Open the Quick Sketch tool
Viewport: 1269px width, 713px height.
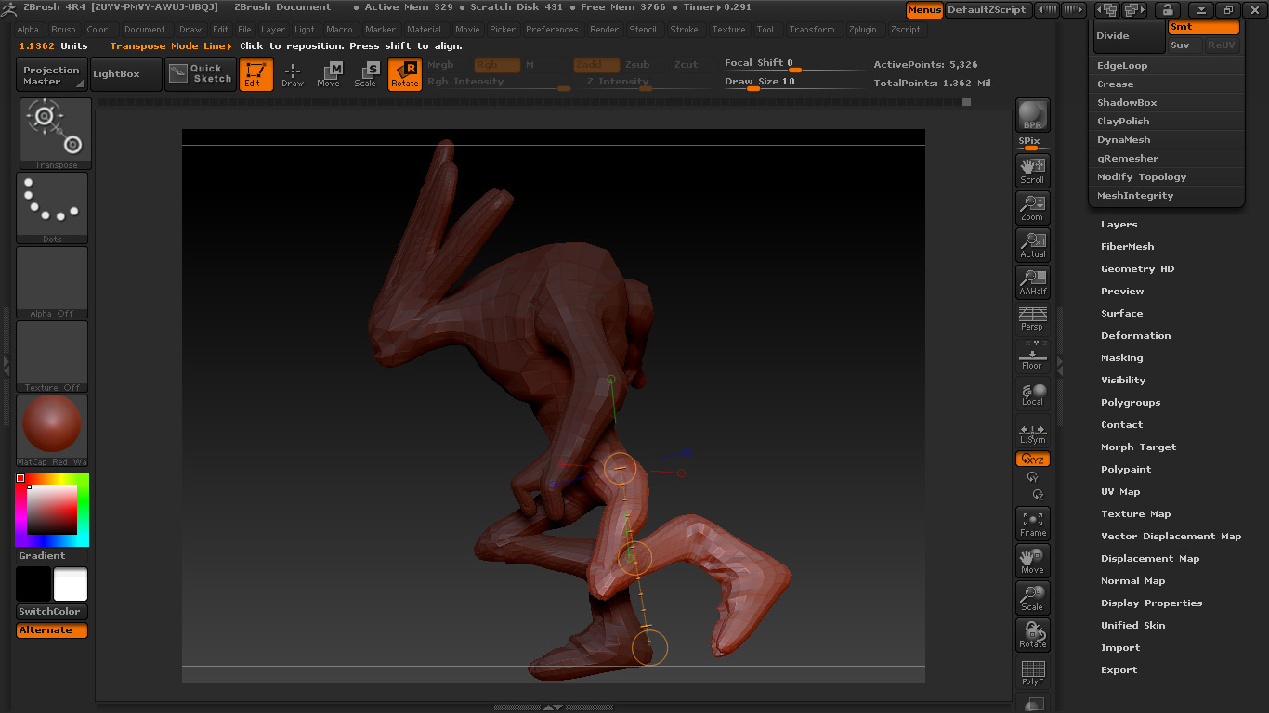(201, 74)
